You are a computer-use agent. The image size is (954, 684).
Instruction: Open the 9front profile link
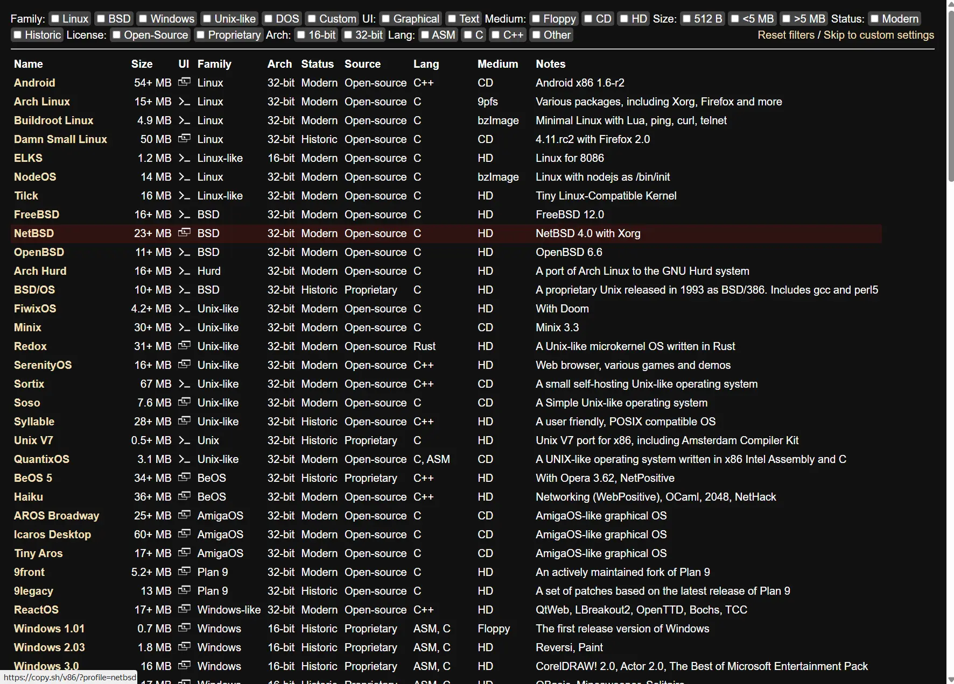click(29, 572)
